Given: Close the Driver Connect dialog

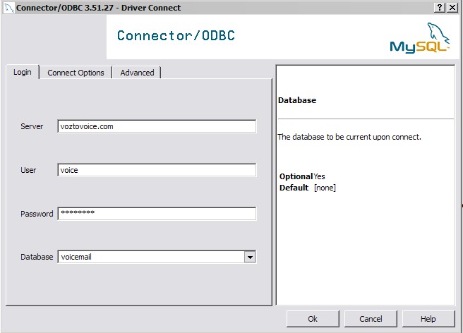Looking at the screenshot, I should (x=452, y=7).
